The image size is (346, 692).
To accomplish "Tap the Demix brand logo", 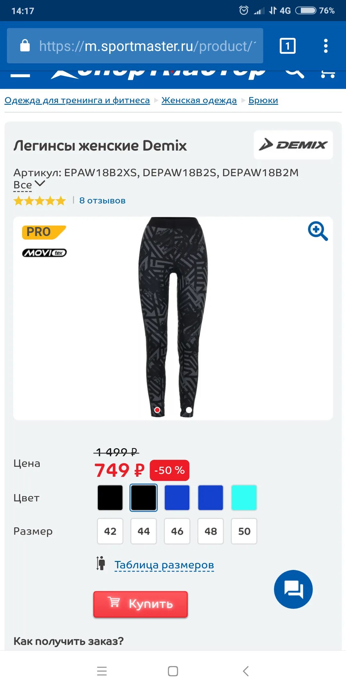I will click(x=293, y=145).
